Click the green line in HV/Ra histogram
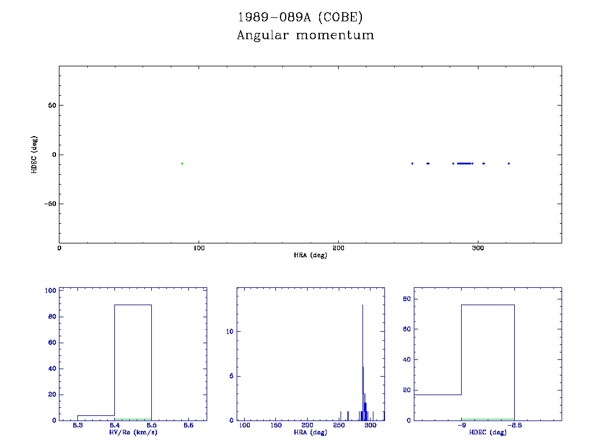 (x=133, y=419)
